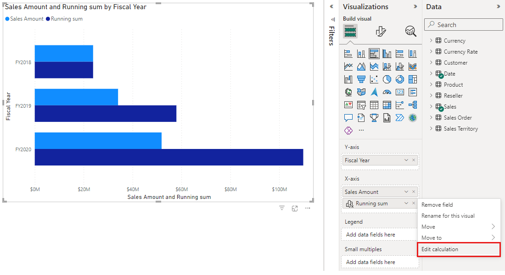This screenshot has width=505, height=275.
Task: Collapse the Visualizations pane
Action: point(415,6)
